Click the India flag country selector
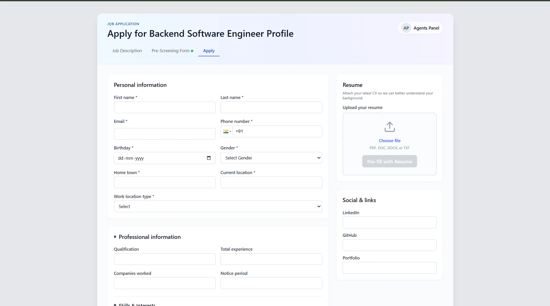The width and height of the screenshot is (550, 306). [x=226, y=131]
